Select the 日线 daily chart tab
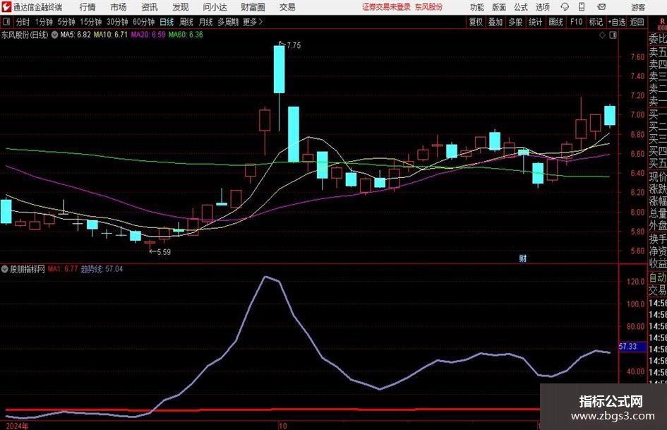 pyautogui.click(x=167, y=22)
